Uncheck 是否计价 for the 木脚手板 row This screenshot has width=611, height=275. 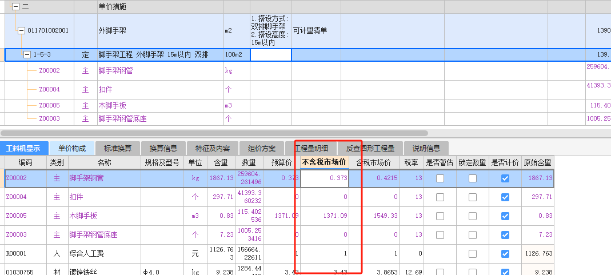505,216
